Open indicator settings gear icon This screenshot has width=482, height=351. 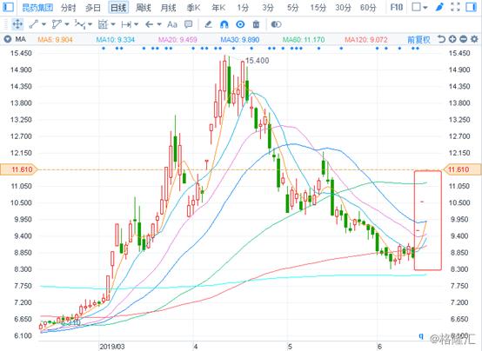pyautogui.click(x=474, y=39)
